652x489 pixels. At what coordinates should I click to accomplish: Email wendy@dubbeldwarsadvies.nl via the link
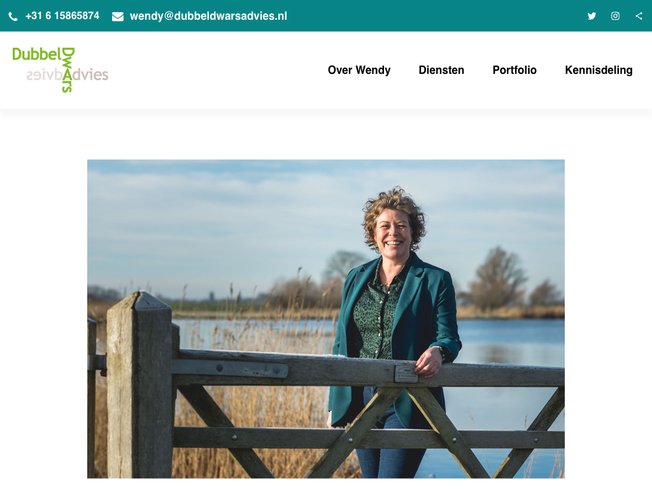pyautogui.click(x=208, y=16)
